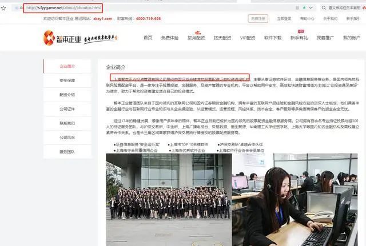Click the 智本正业 site logo
Viewport: 366px width, 246px height.
click(62, 38)
